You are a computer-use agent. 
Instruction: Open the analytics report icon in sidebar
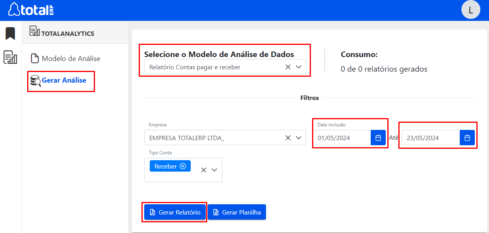tap(10, 57)
